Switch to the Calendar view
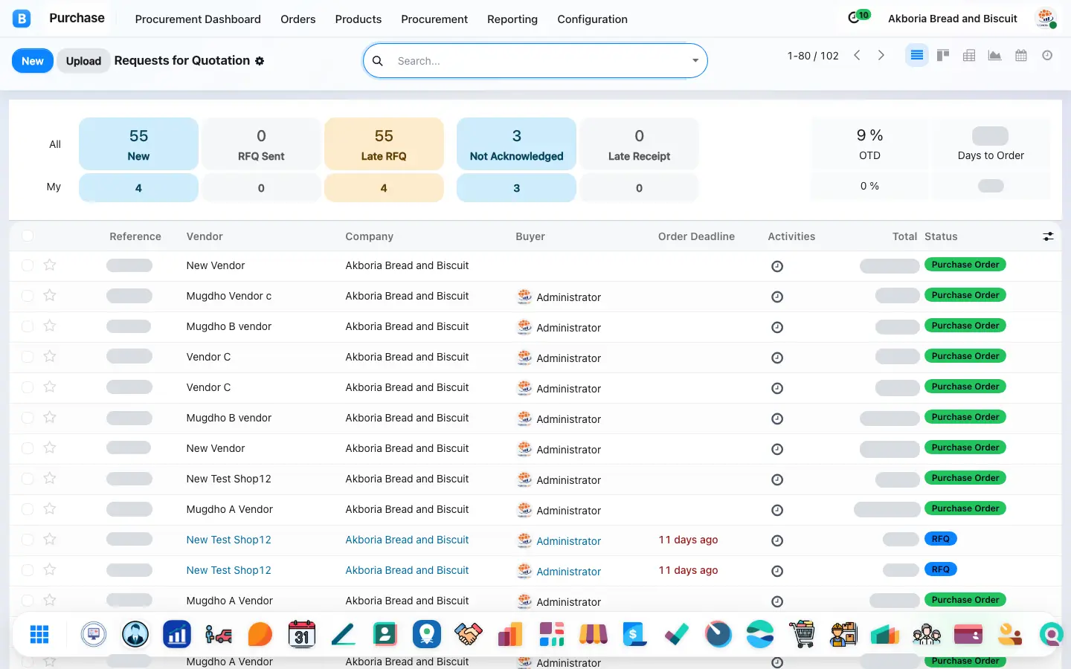The width and height of the screenshot is (1071, 669). pyautogui.click(x=1021, y=56)
